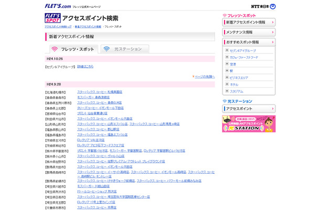This screenshot has width=320, height=210.
Task: Click the 光STATION pink banner
Action: pyautogui.click(x=249, y=124)
